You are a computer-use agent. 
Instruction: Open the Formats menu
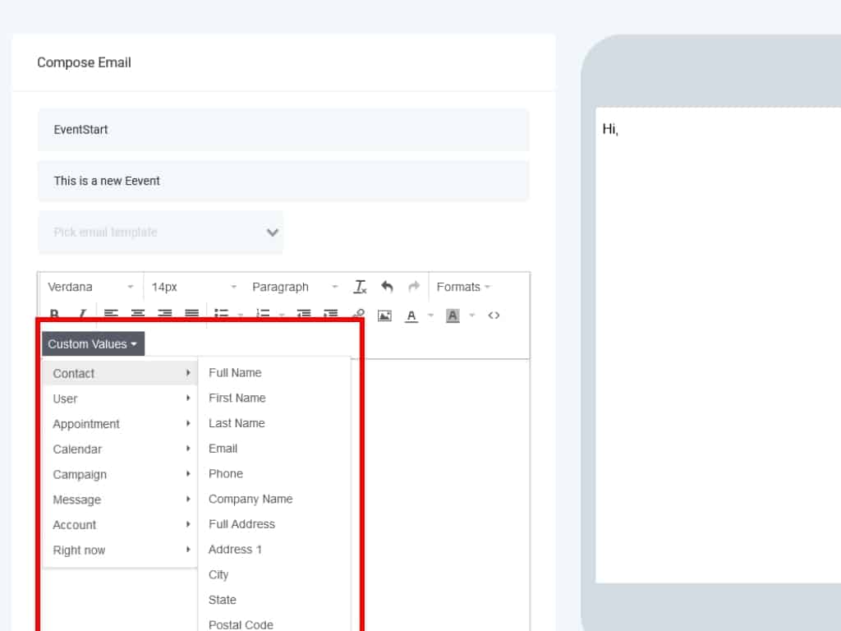click(x=463, y=287)
